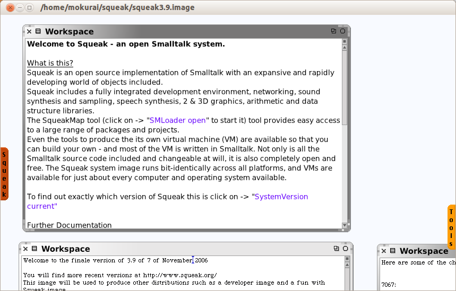
Task: Click the "SystemVersion current" link
Action: pyautogui.click(x=281, y=197)
